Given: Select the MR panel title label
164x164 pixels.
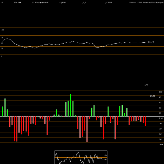Looking at the screenshot, I should [146, 85].
